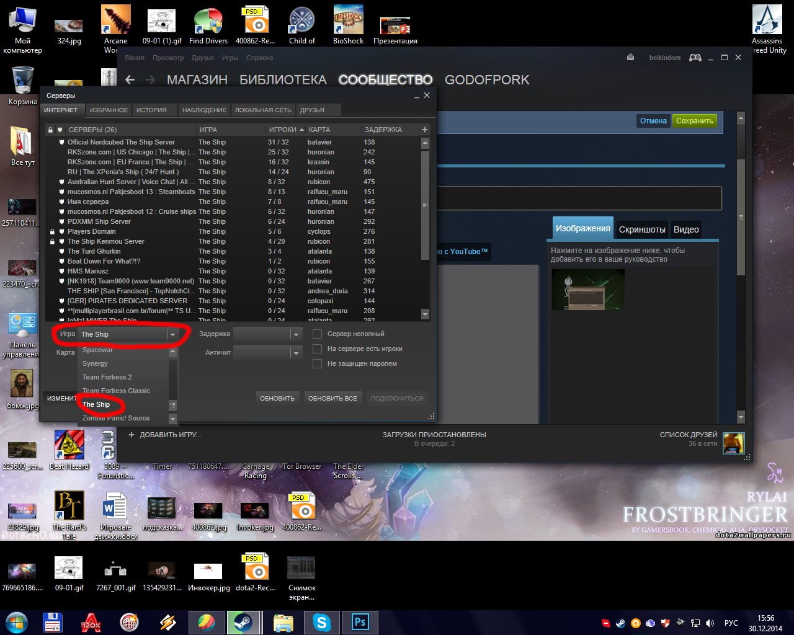The height and width of the screenshot is (635, 794).
Task: Click the server list vertical scrollbar thumb
Action: (425, 205)
